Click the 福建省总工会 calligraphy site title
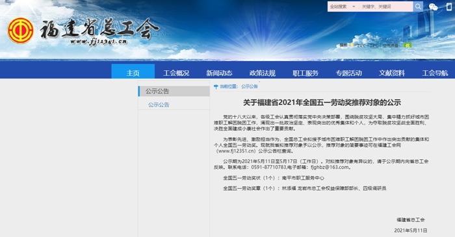 (99, 29)
